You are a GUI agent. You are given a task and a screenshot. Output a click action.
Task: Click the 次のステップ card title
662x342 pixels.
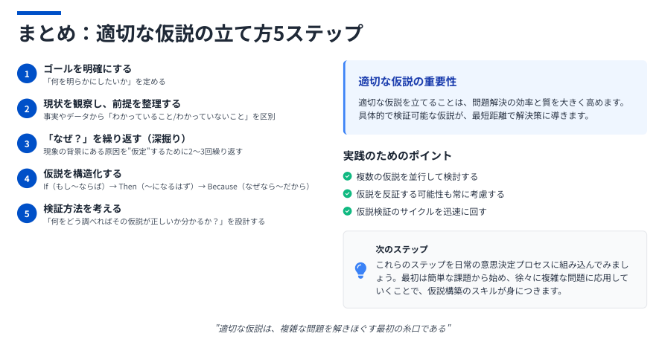pyautogui.click(x=401, y=249)
